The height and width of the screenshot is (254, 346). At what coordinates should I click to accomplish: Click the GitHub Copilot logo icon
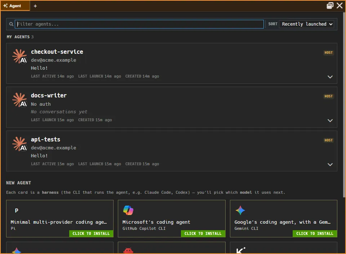point(128,210)
